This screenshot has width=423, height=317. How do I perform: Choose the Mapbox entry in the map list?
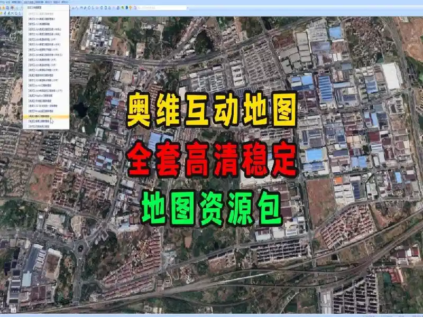(x=46, y=96)
